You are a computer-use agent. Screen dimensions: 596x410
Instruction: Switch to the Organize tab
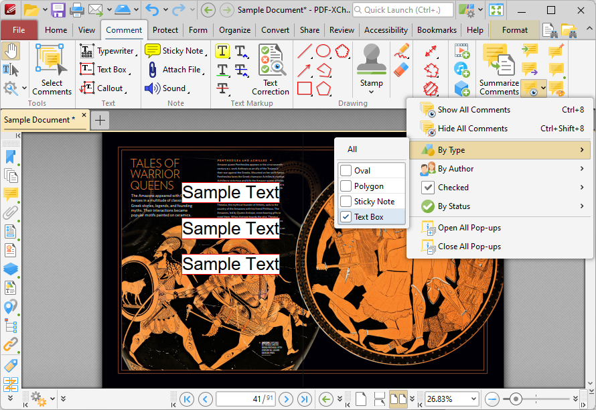[x=234, y=30]
